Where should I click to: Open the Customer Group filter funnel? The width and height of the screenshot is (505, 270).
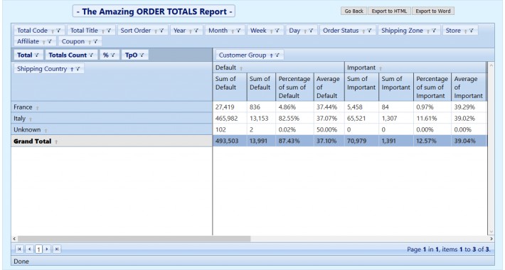(x=277, y=55)
